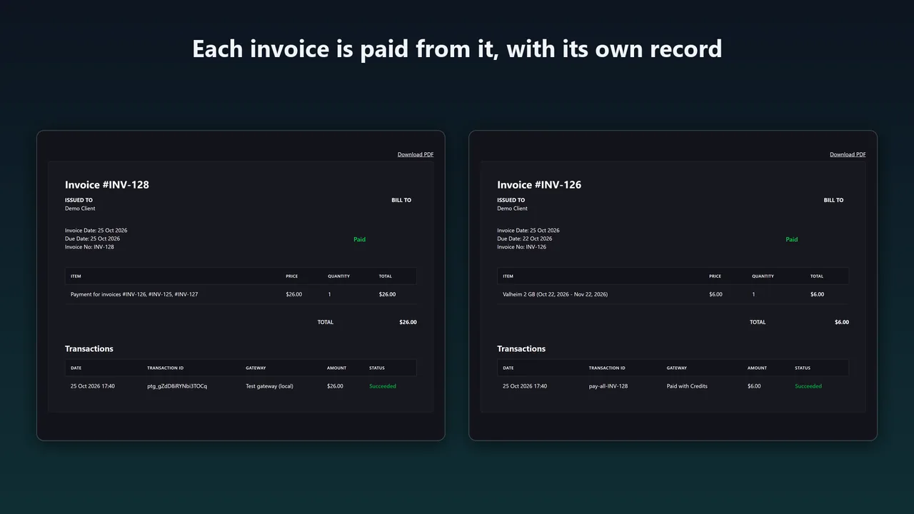Click Demo Client name on invoice INV-126
Image resolution: width=914 pixels, height=514 pixels.
[x=512, y=208]
